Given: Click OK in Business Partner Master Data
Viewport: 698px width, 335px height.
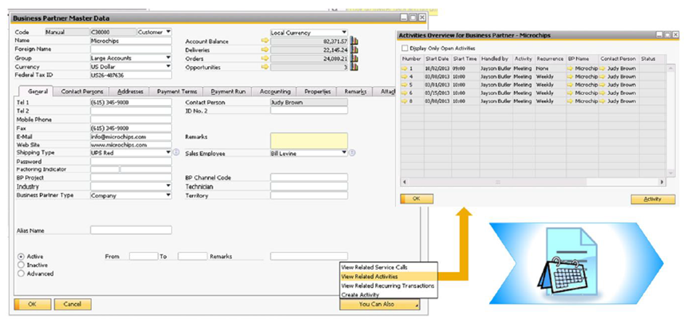Looking at the screenshot, I should pos(33,305).
